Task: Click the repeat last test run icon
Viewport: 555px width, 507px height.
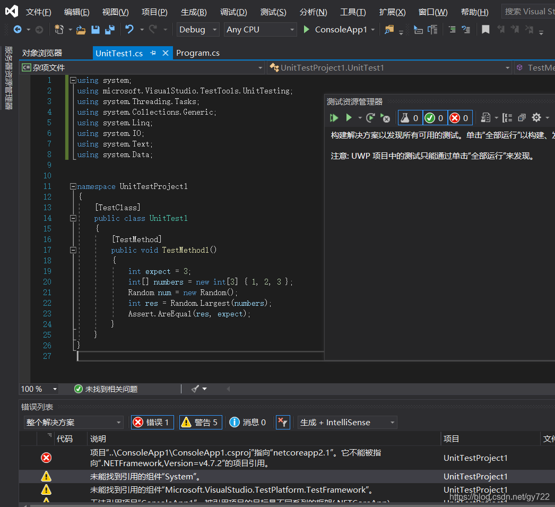Action: (370, 118)
